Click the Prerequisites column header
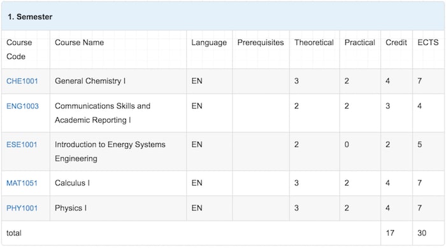 point(261,43)
